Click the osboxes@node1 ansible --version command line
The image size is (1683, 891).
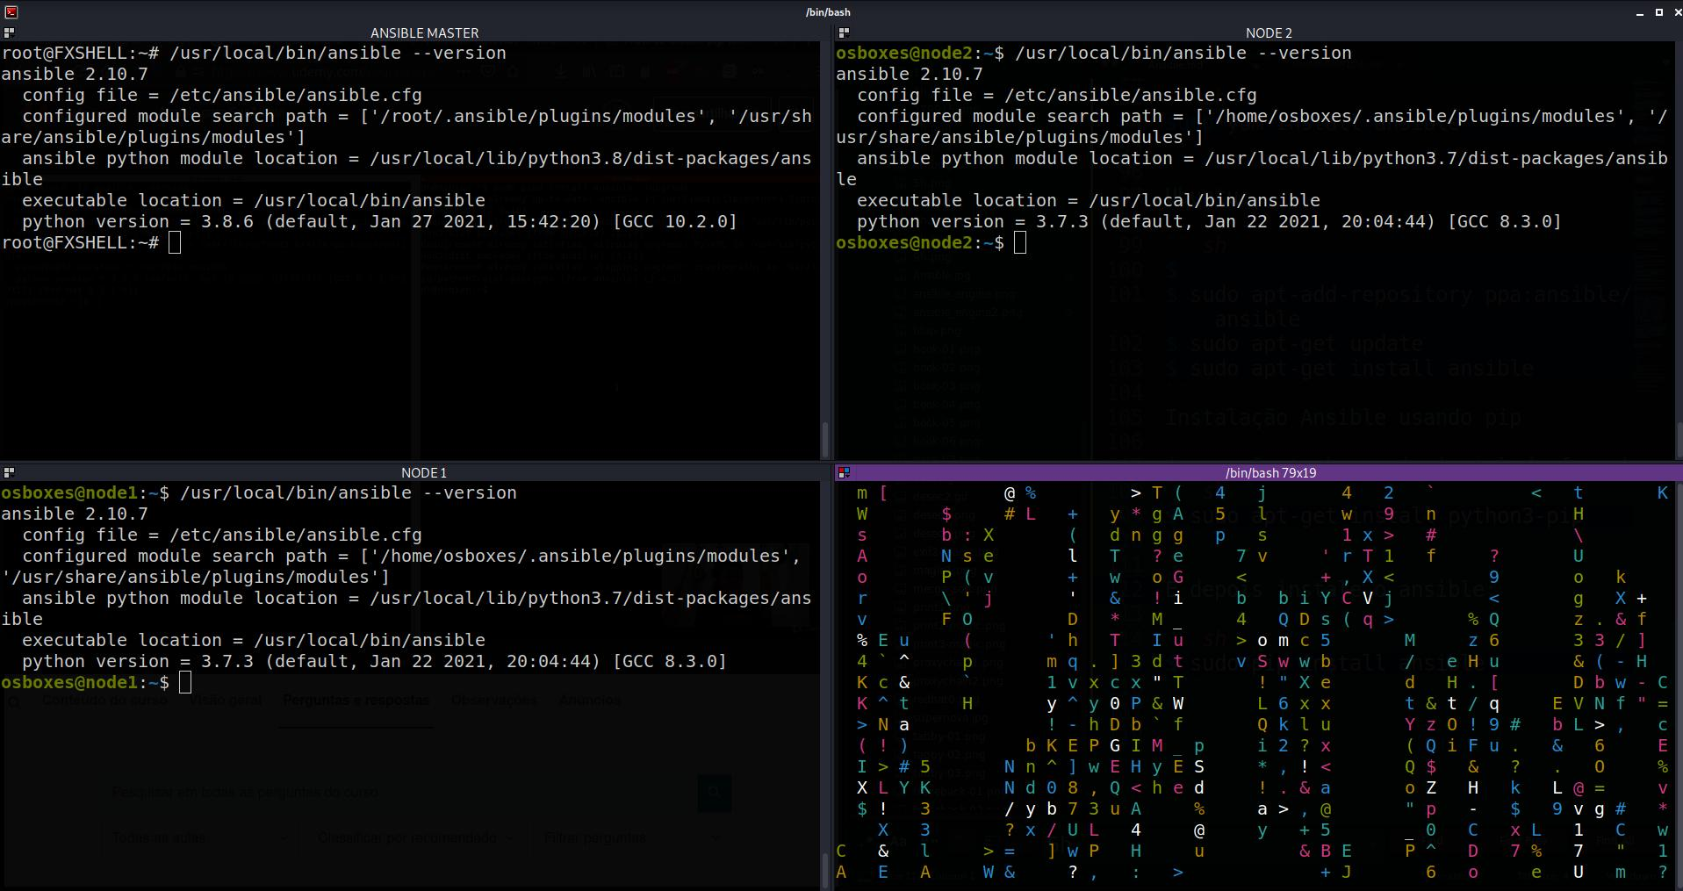point(259,492)
